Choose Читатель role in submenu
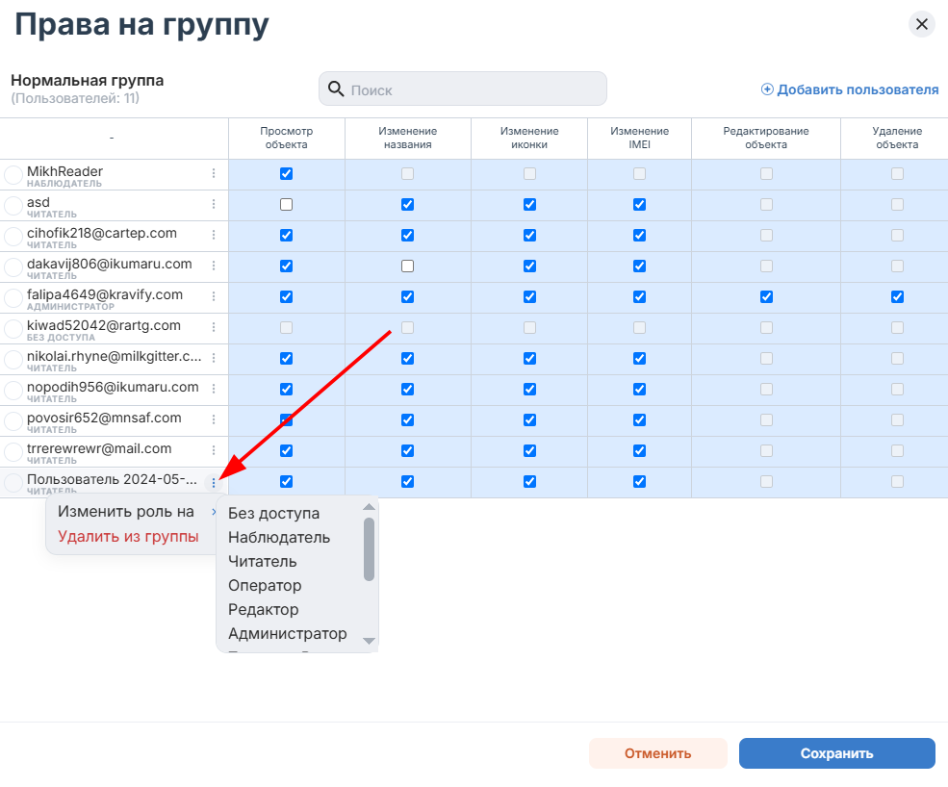This screenshot has height=787, width=948. pos(263,562)
